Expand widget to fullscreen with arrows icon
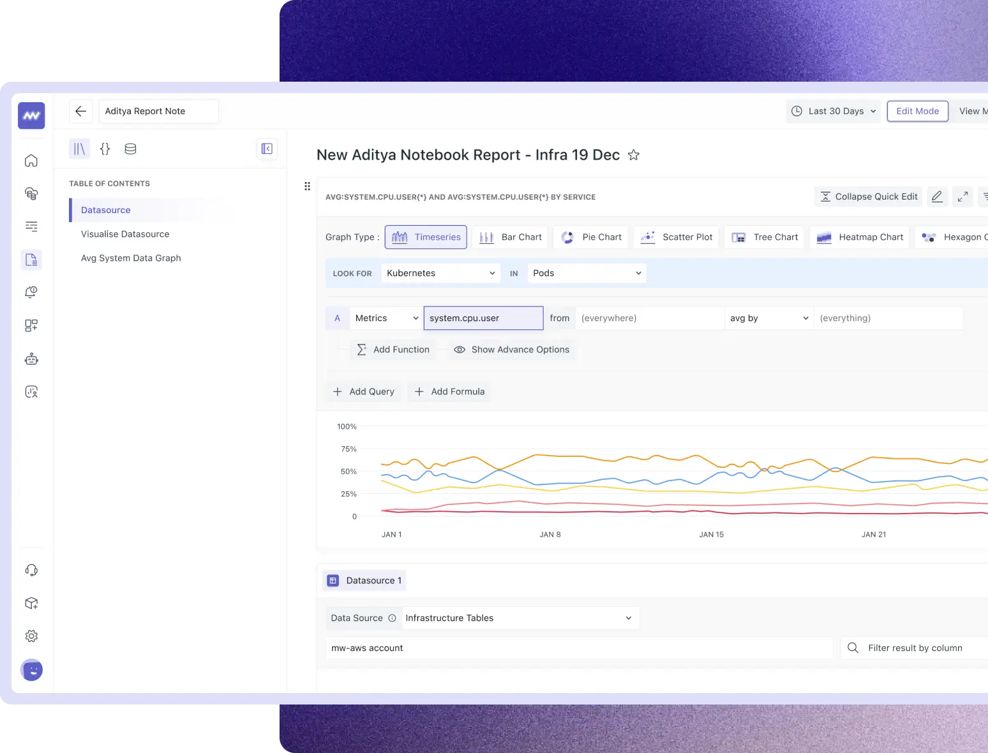Image resolution: width=988 pixels, height=753 pixels. (x=962, y=197)
